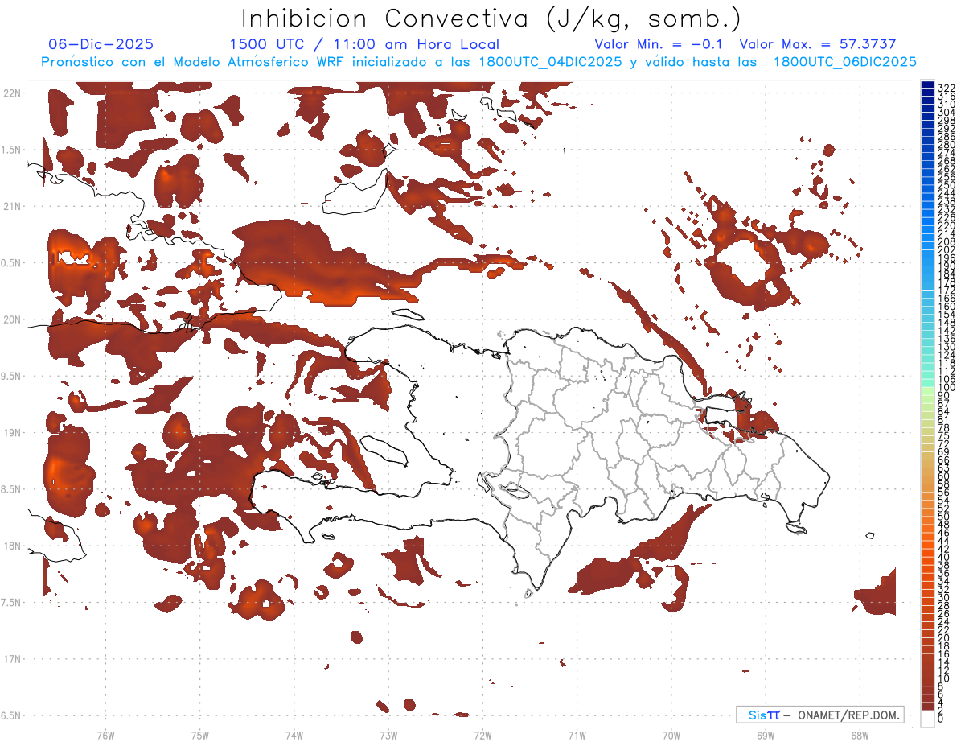Select the white swatch beside 0
Image resolution: width=965 pixels, height=746 pixels.
[x=927, y=719]
